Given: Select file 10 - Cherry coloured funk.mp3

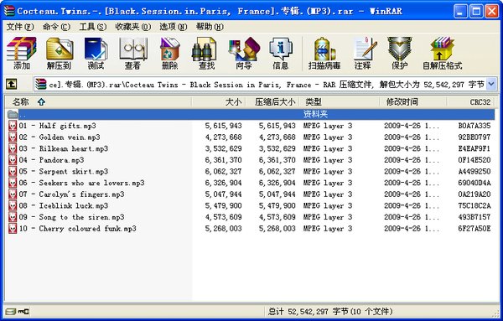Looking at the screenshot, I should [77, 229].
